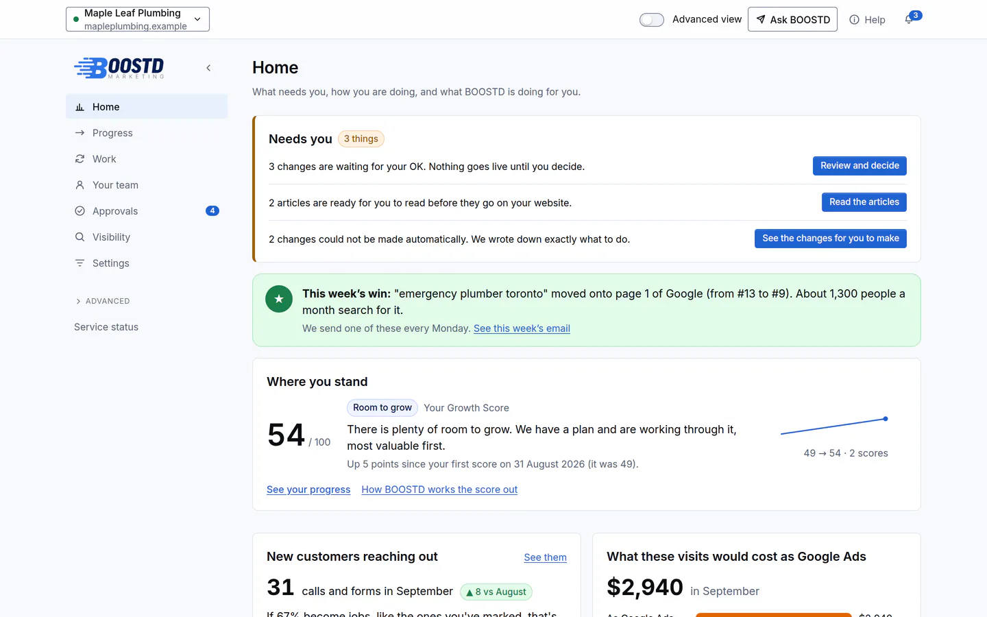Click the 8 vs August change badge
This screenshot has height=617, width=987.
(x=496, y=592)
